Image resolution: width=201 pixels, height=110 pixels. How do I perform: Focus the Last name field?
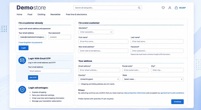157,41
